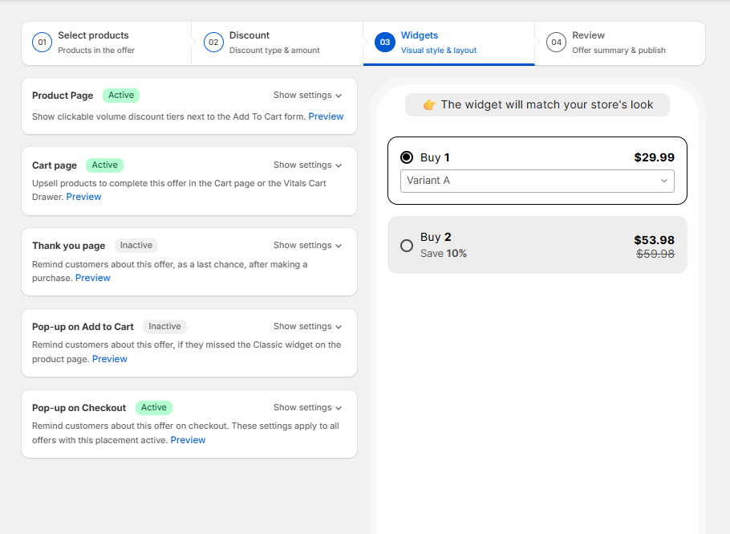The image size is (730, 534).
Task: Click the 02 step number circle
Action: pyautogui.click(x=213, y=43)
